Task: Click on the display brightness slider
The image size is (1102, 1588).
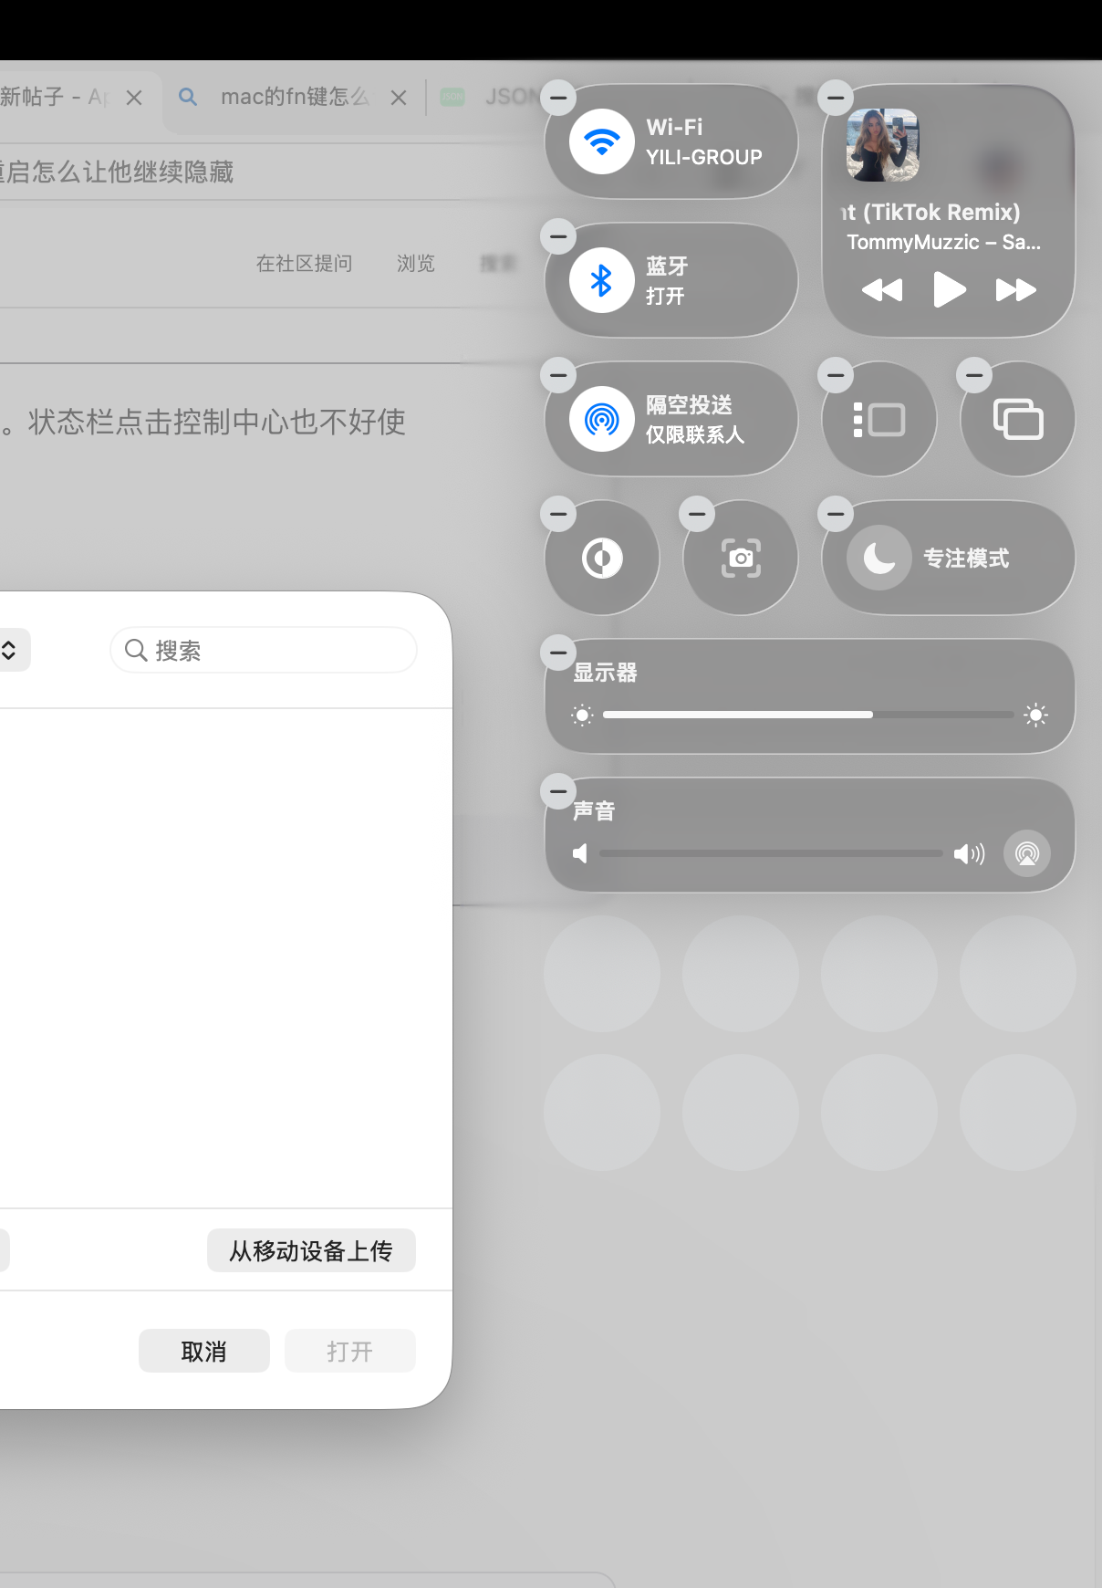Action: coord(807,715)
